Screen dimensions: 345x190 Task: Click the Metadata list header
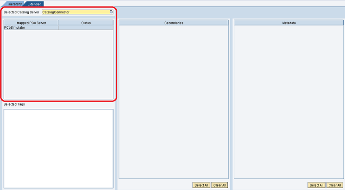pos(289,23)
